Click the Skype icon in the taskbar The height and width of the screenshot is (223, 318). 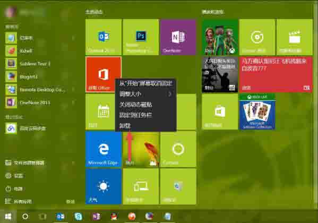(78, 217)
